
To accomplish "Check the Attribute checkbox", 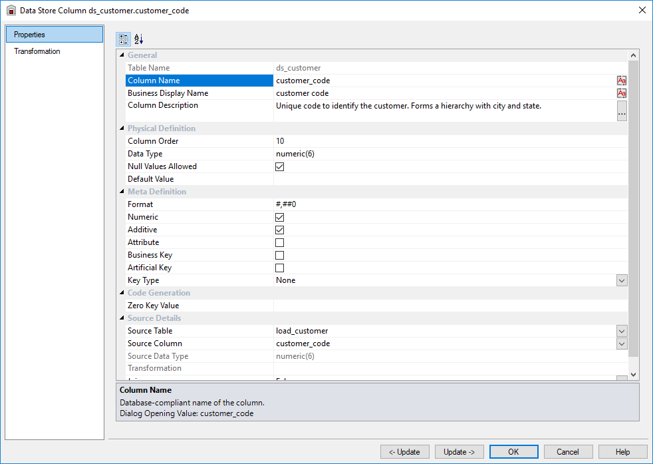I will point(280,242).
